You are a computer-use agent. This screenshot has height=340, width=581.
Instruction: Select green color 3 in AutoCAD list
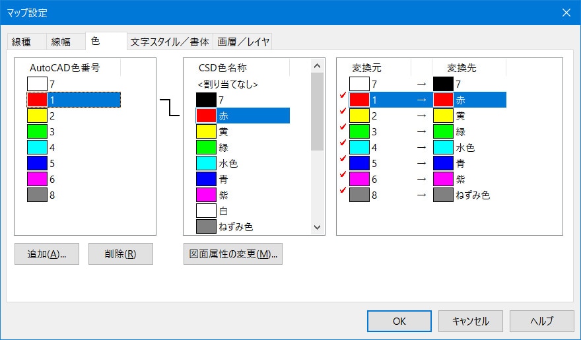[53, 131]
